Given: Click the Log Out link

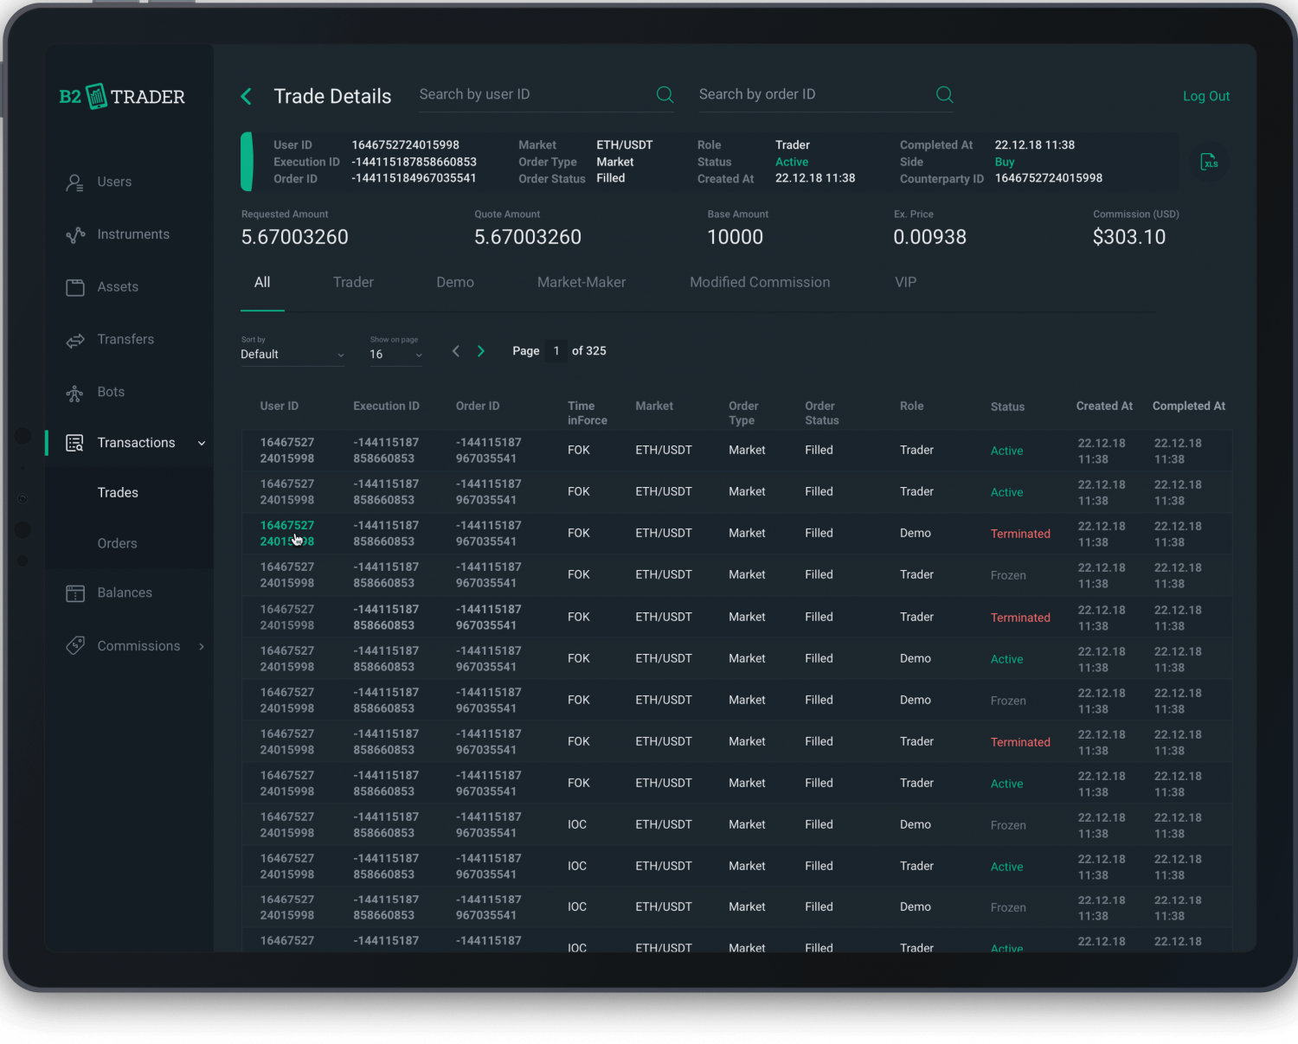Looking at the screenshot, I should [1206, 96].
